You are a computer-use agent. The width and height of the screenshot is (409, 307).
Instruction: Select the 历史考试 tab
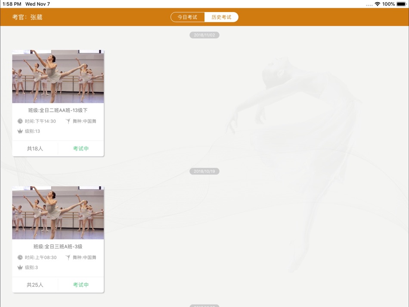pos(221,17)
